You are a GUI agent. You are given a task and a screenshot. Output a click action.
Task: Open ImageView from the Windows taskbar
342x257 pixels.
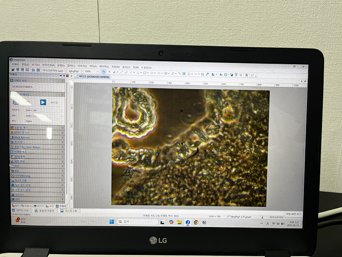tap(187, 222)
